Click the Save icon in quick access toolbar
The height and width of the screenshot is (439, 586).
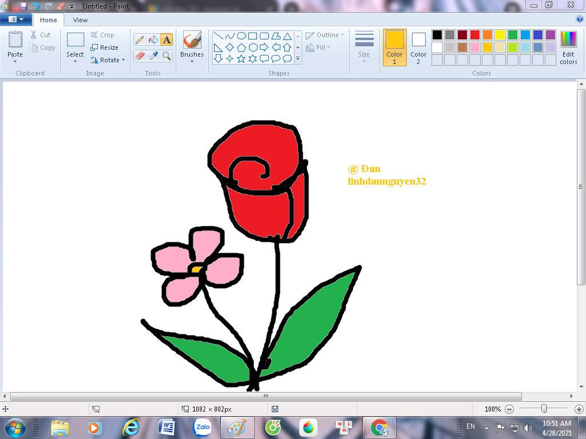23,6
